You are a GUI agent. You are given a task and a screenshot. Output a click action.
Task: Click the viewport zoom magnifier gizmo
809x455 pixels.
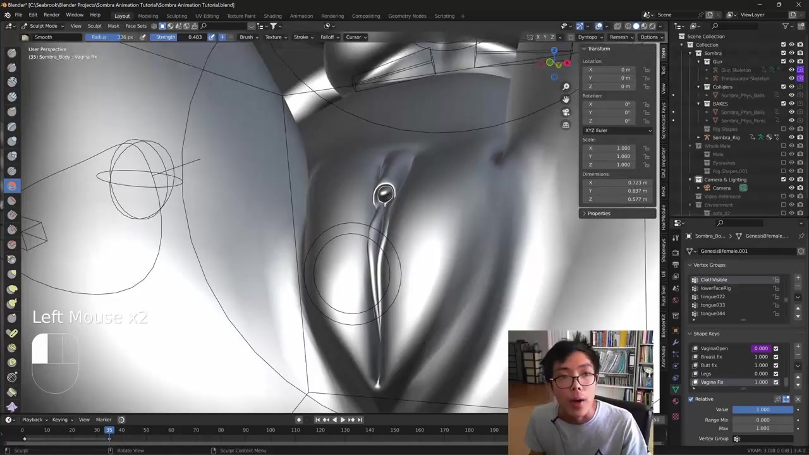(x=566, y=87)
